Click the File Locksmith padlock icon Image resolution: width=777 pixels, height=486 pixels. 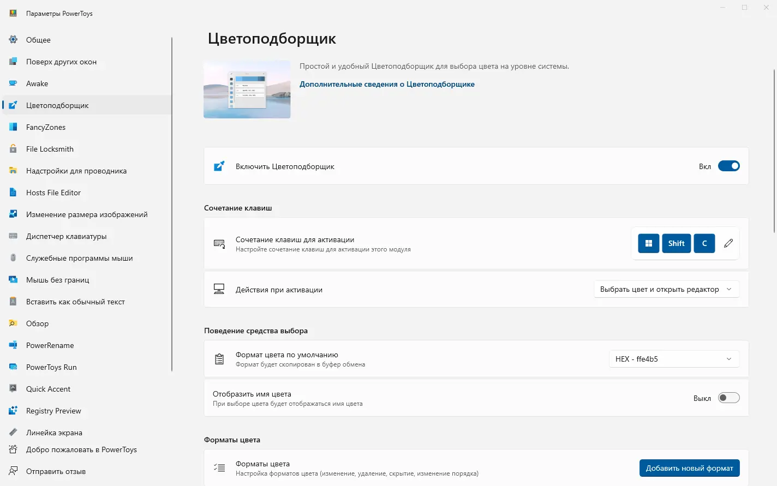pyautogui.click(x=13, y=149)
